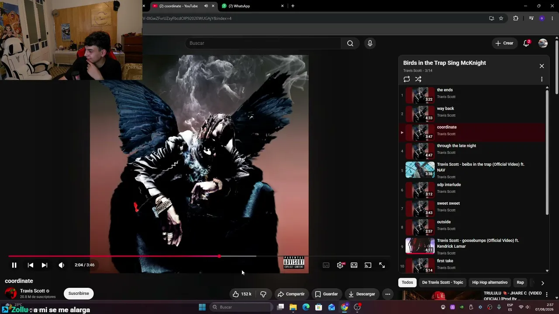
Task: Toggle playlist loop
Action: point(407,79)
